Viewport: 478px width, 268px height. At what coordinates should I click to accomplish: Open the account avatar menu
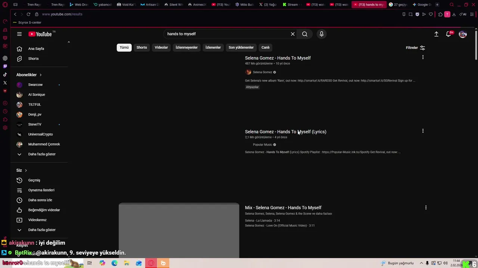[x=463, y=34]
